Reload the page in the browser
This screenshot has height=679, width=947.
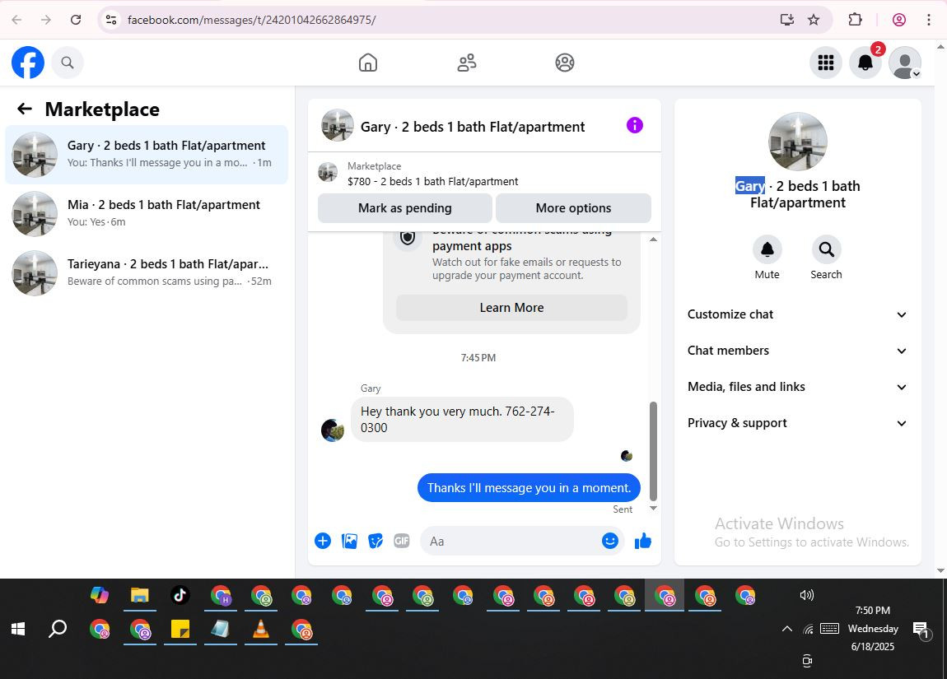(x=76, y=20)
